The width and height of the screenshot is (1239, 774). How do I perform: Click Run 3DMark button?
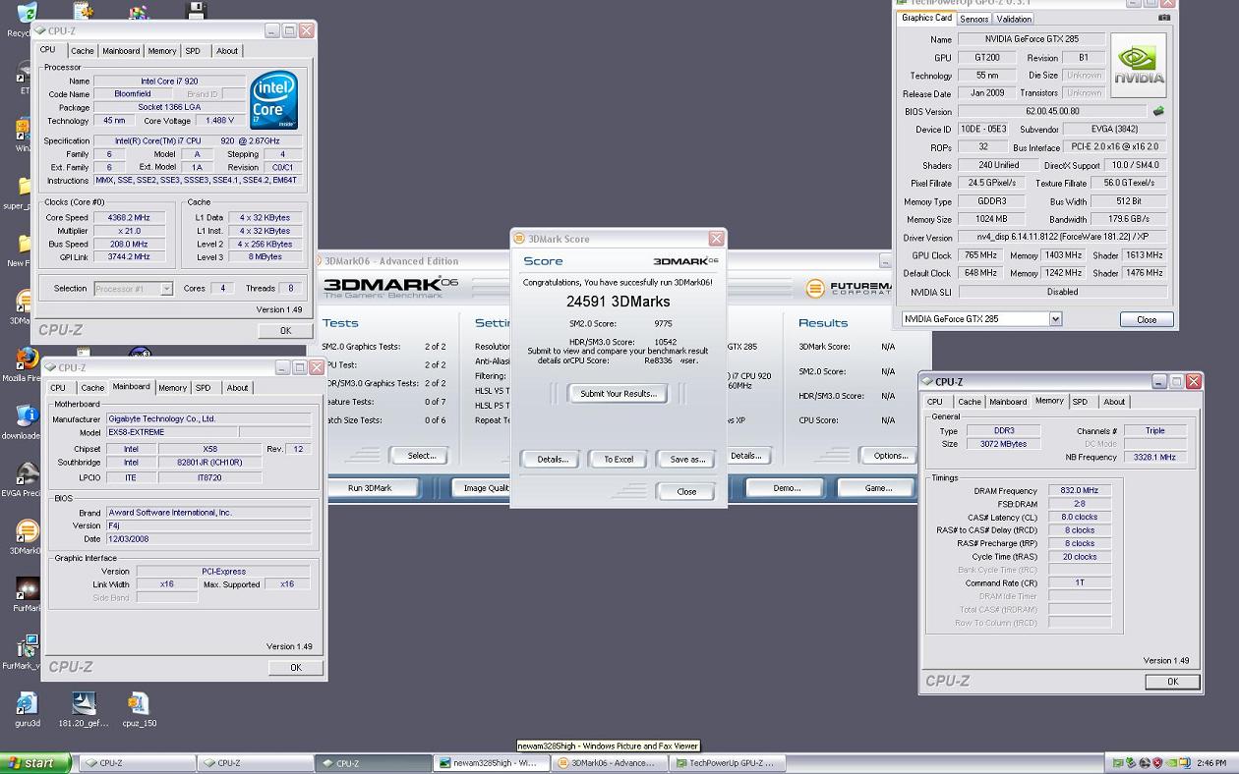point(370,488)
